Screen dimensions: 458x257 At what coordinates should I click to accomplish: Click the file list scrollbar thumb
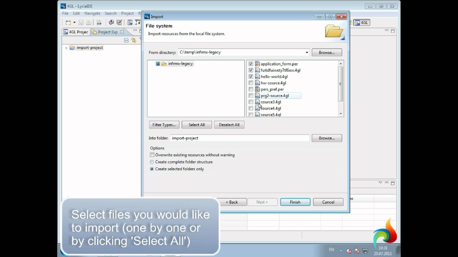point(341,84)
